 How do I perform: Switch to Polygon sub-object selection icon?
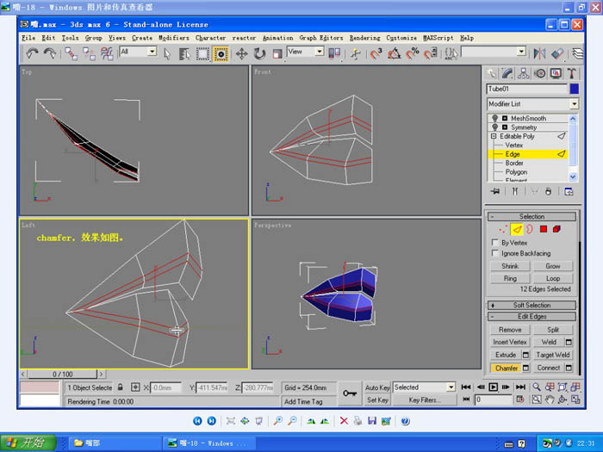tap(542, 230)
